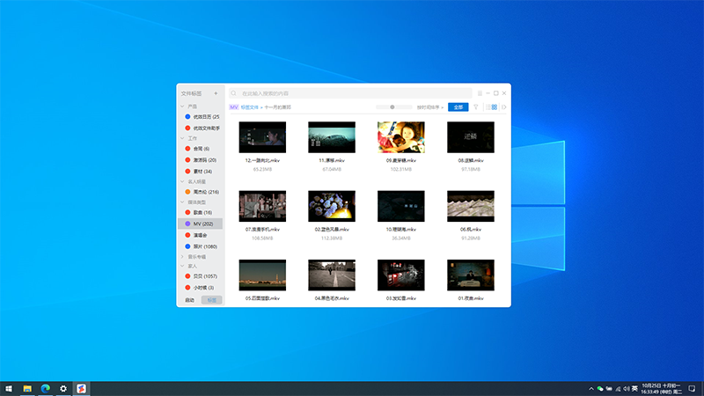704x396 pixels.
Task: Click the 十一月的萧邦 breadcrumb folder
Action: pos(277,107)
